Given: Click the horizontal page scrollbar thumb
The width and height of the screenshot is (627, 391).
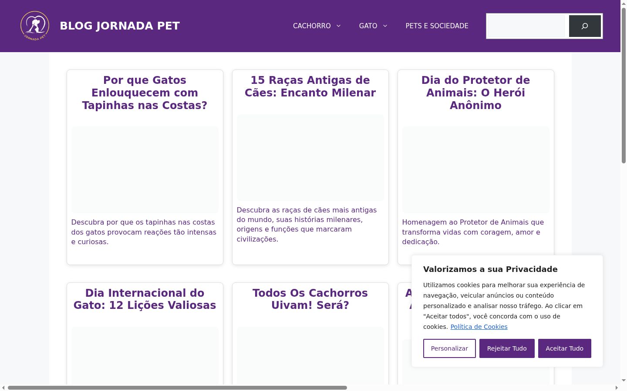Looking at the screenshot, I should 177,388.
